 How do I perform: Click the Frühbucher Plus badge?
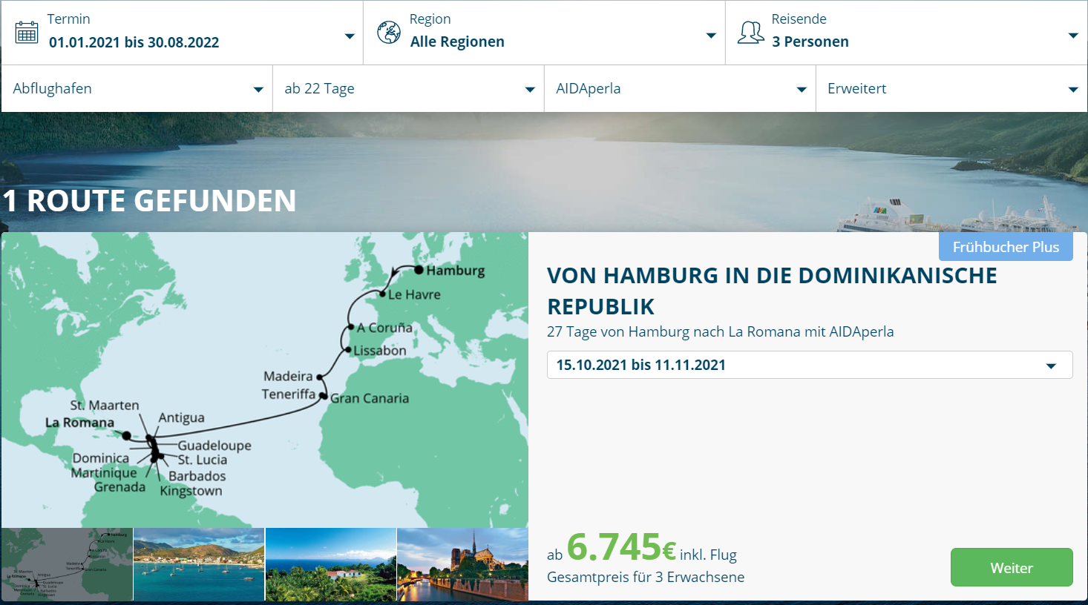[1005, 247]
